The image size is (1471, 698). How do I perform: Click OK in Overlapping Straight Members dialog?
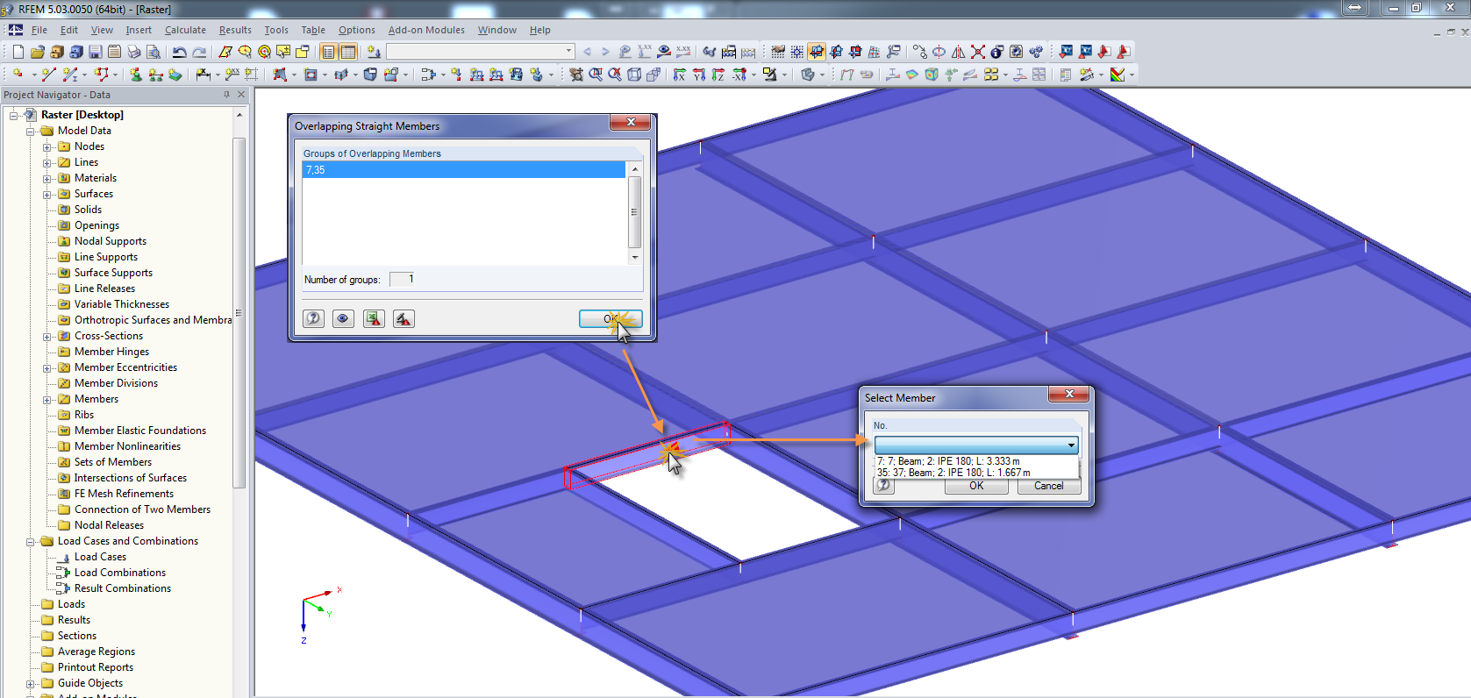611,319
